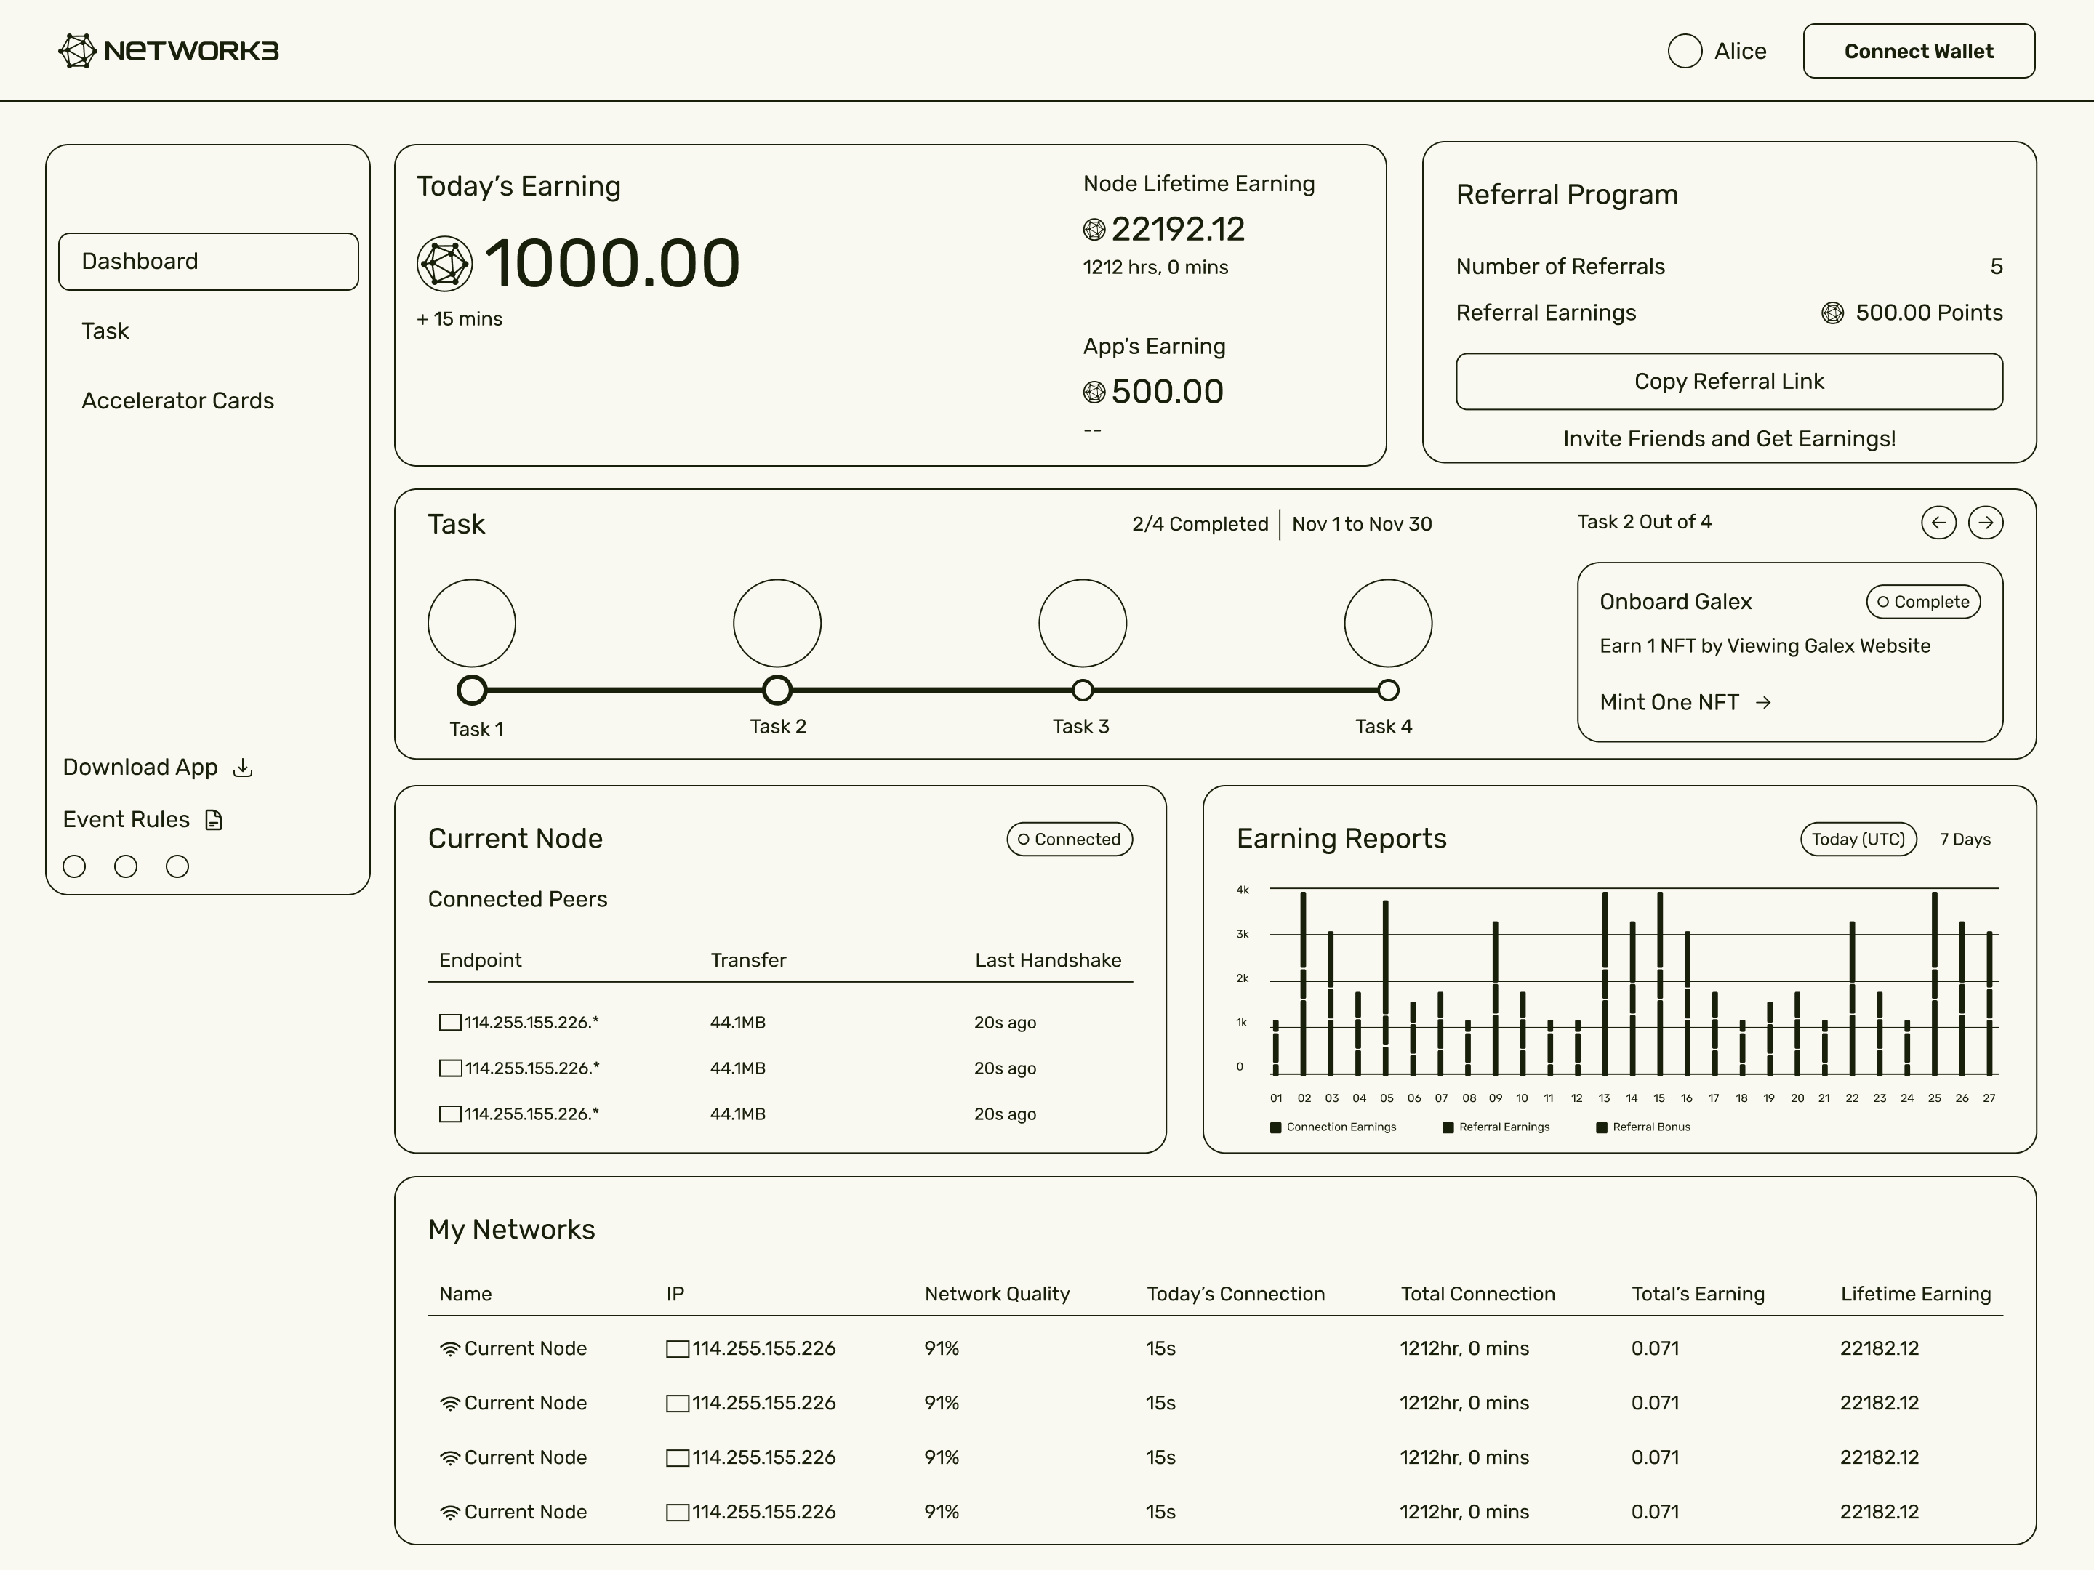Click the first social circle in the sidebar
Screen dimensions: 2094x1570
(74, 866)
